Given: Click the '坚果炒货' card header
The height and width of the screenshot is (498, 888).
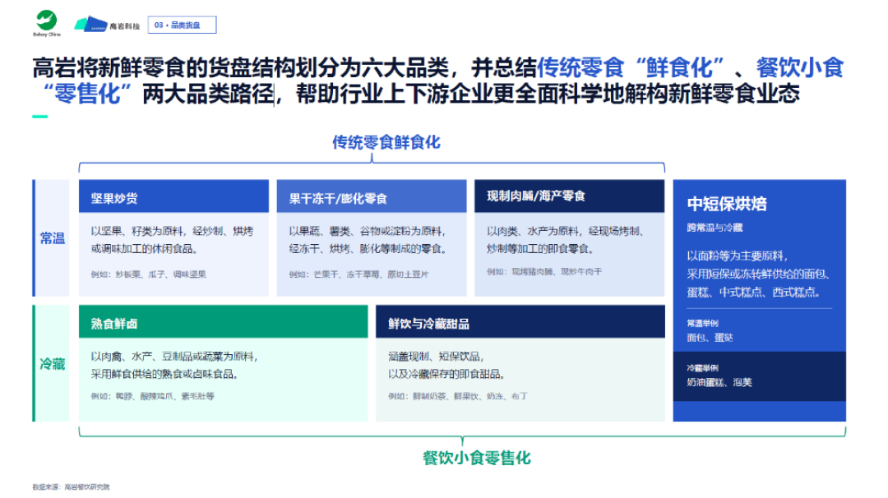Looking at the screenshot, I should 173,196.
